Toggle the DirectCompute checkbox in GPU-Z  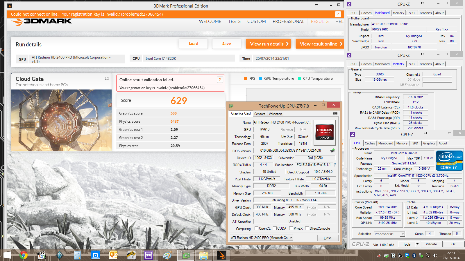[x=307, y=229]
